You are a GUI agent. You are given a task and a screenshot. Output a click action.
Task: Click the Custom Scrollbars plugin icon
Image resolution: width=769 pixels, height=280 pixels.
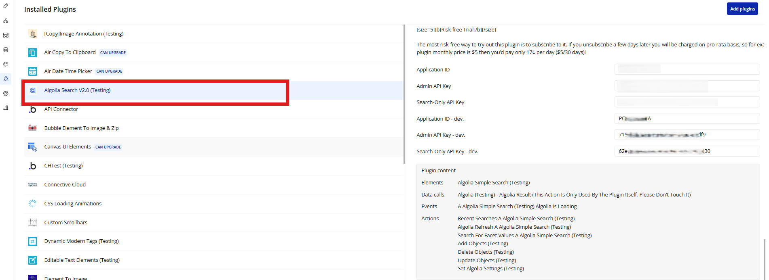(33, 222)
